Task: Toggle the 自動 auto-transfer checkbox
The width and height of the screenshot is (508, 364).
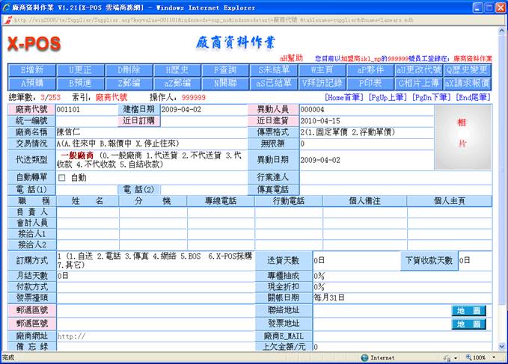Action: pos(62,178)
